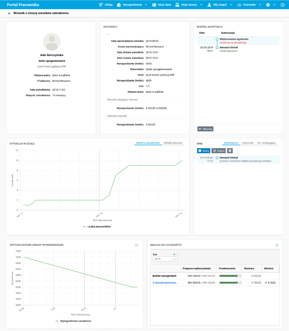Image resolution: width=289 pixels, height=331 pixels.
Task: Delete comment with the trash icon button
Action: pos(230,151)
